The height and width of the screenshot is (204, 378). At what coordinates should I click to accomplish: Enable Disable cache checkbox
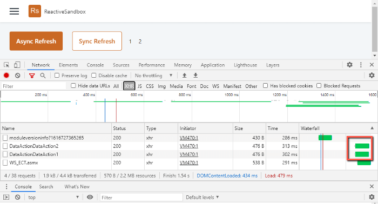tap(94, 76)
